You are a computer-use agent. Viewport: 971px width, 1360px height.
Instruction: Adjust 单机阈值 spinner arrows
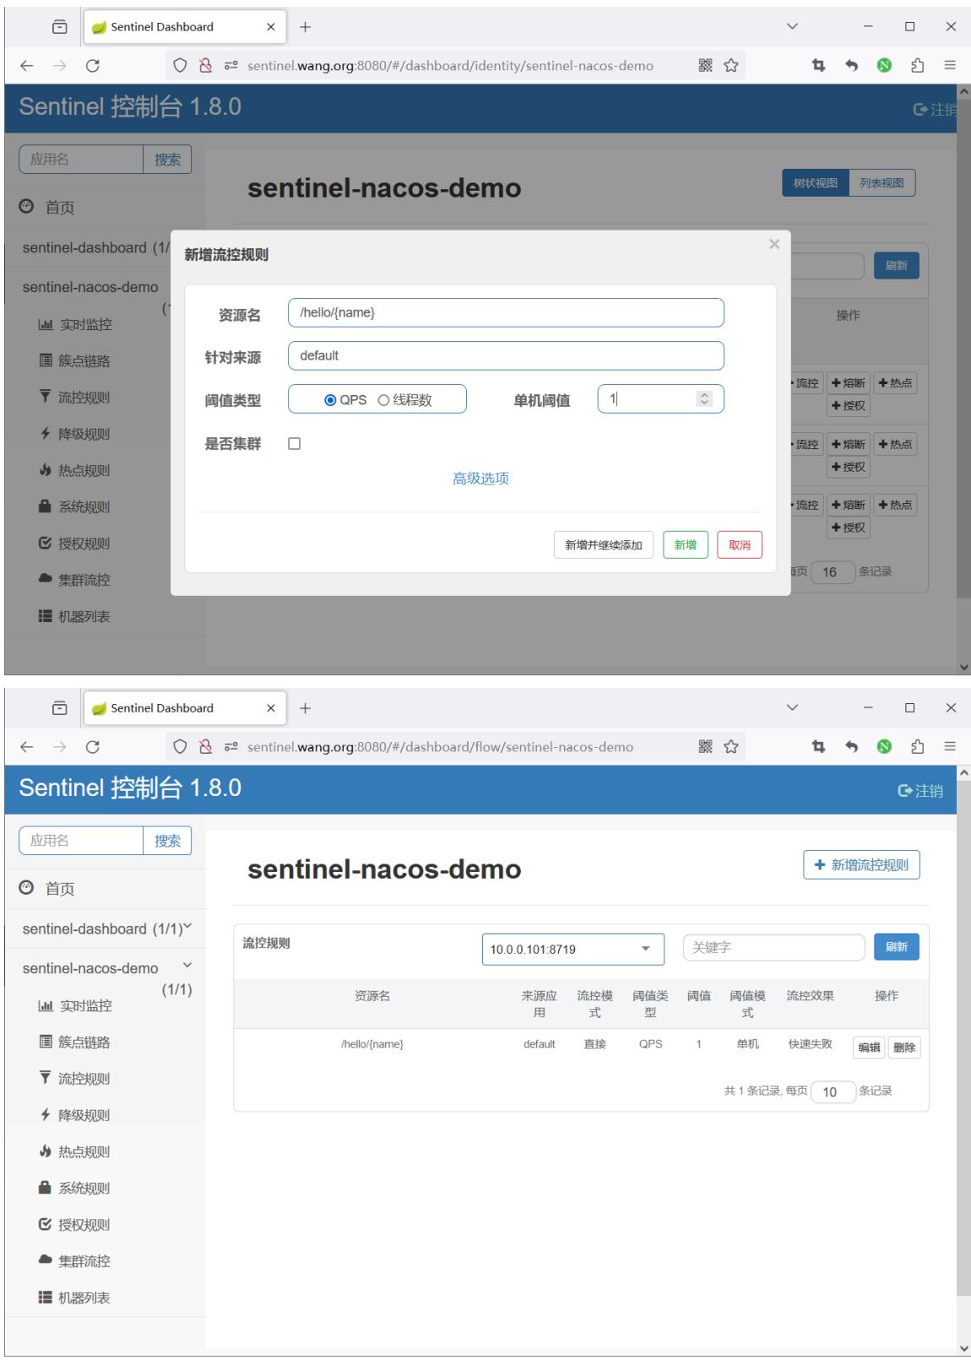[704, 399]
